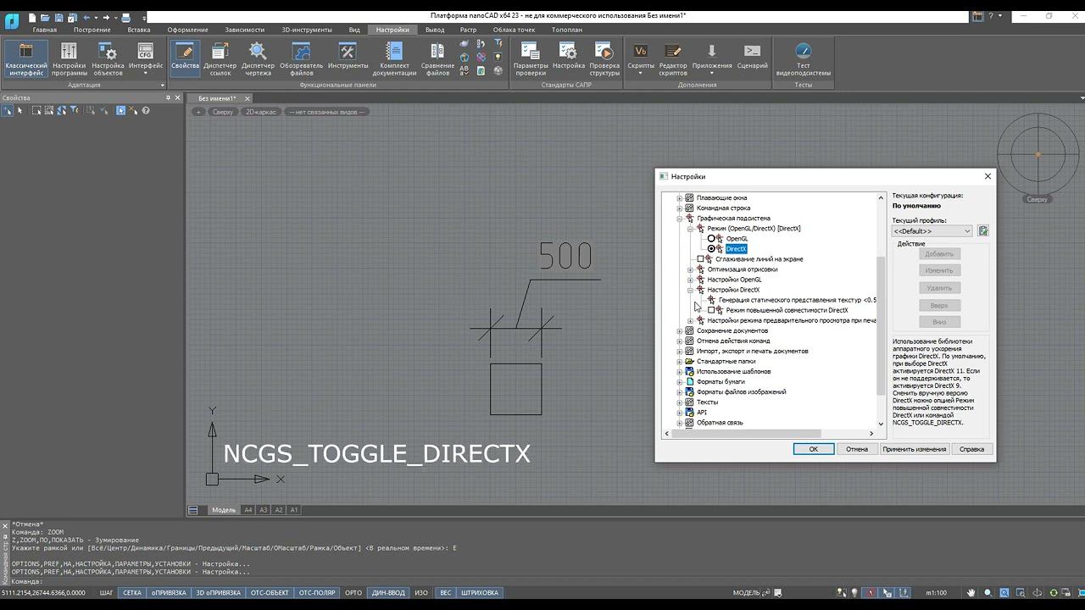Toggle ОРТО mode in status bar

(x=353, y=593)
